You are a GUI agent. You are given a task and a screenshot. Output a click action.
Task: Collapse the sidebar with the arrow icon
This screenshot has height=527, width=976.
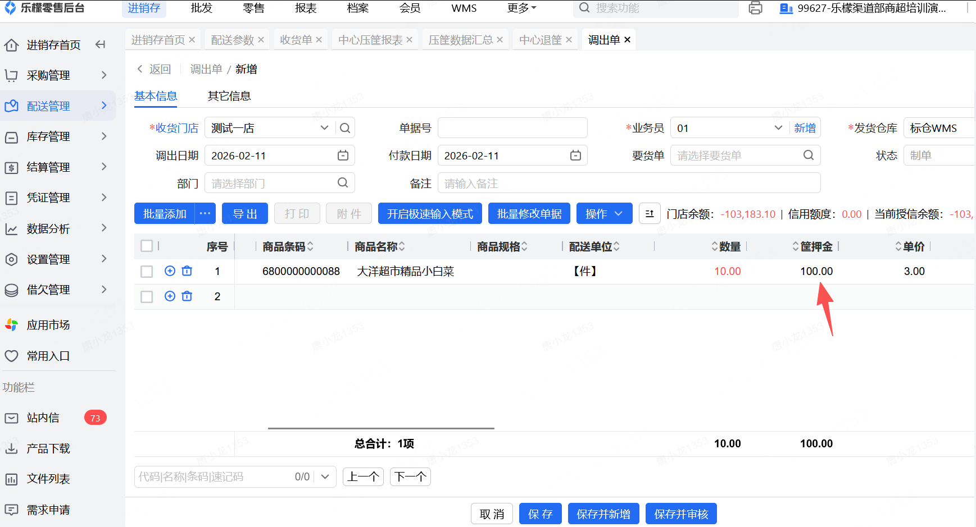click(x=101, y=44)
